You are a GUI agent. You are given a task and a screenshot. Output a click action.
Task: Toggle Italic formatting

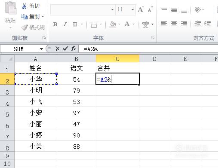pos(65,24)
